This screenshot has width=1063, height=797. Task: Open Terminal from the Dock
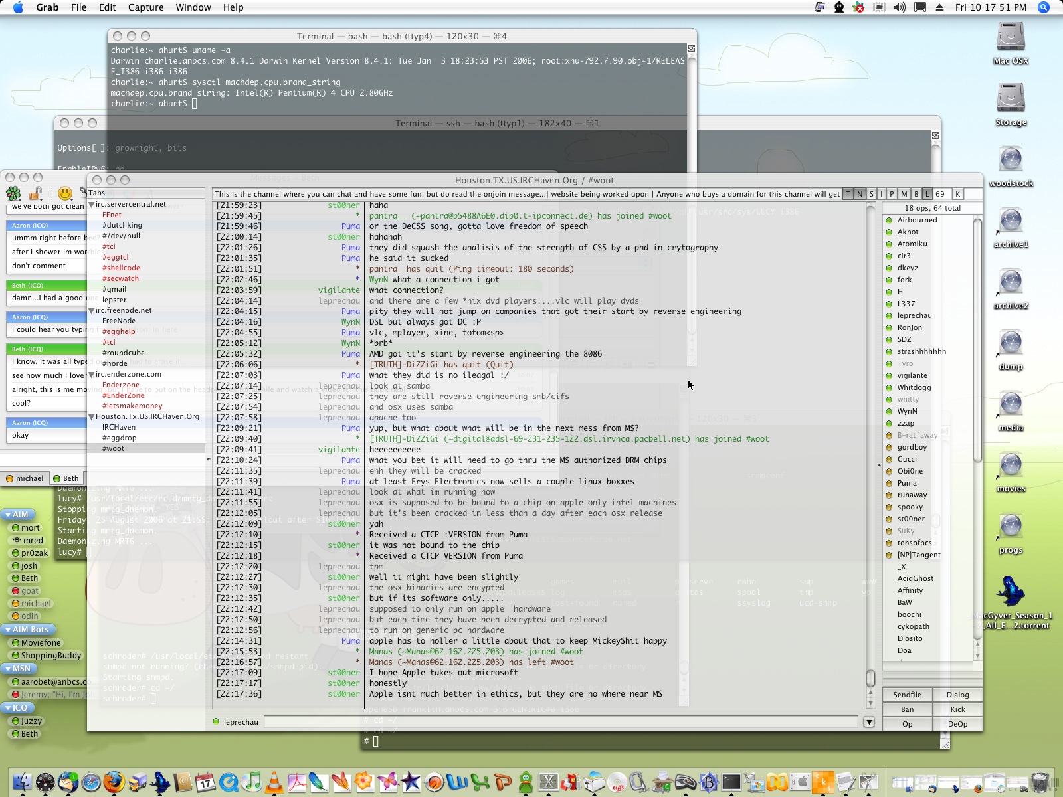tap(731, 782)
